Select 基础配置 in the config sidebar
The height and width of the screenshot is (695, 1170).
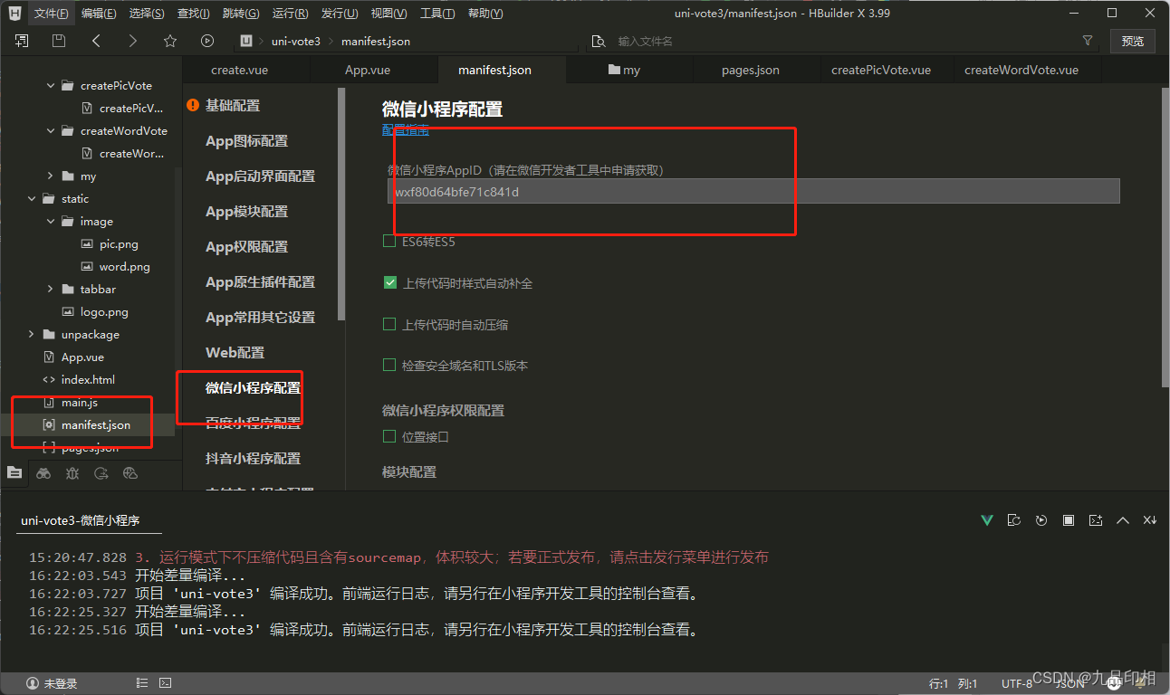[233, 106]
